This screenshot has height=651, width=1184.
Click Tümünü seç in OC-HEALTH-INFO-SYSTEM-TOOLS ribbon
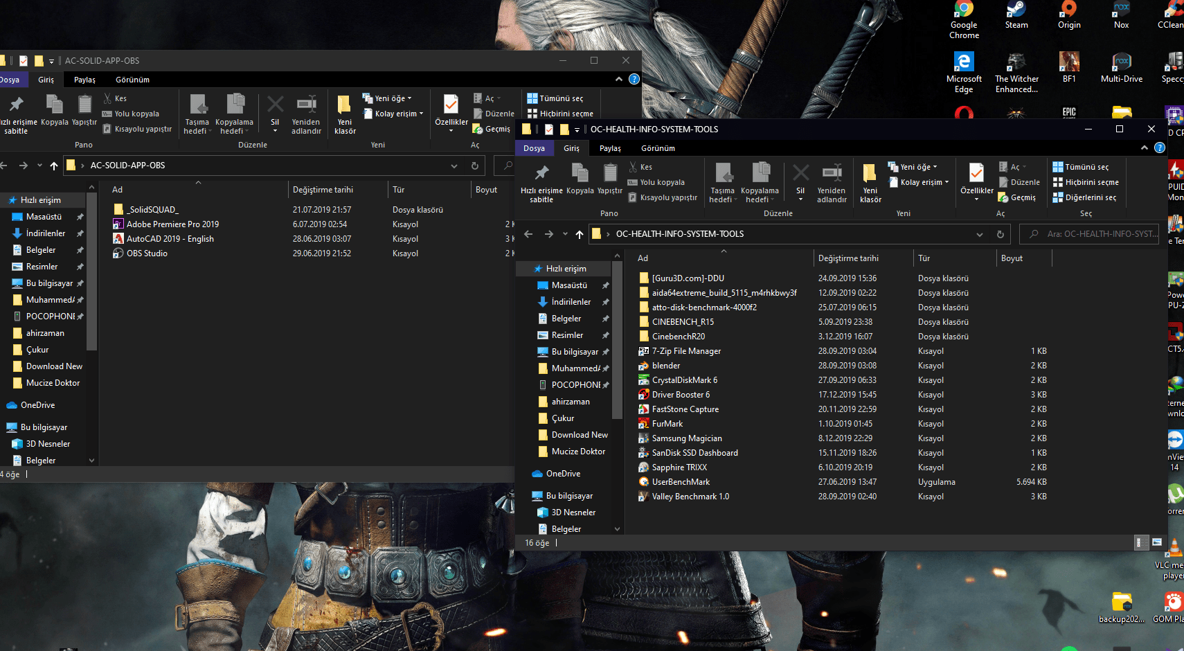point(1081,167)
